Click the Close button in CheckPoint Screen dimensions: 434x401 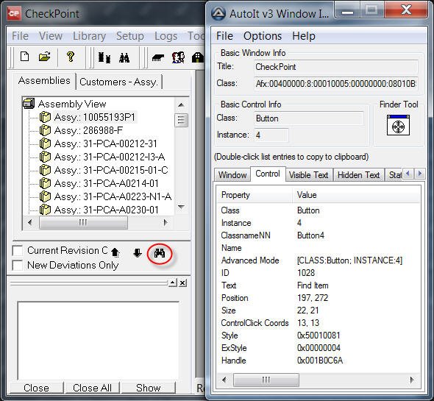[36, 388]
